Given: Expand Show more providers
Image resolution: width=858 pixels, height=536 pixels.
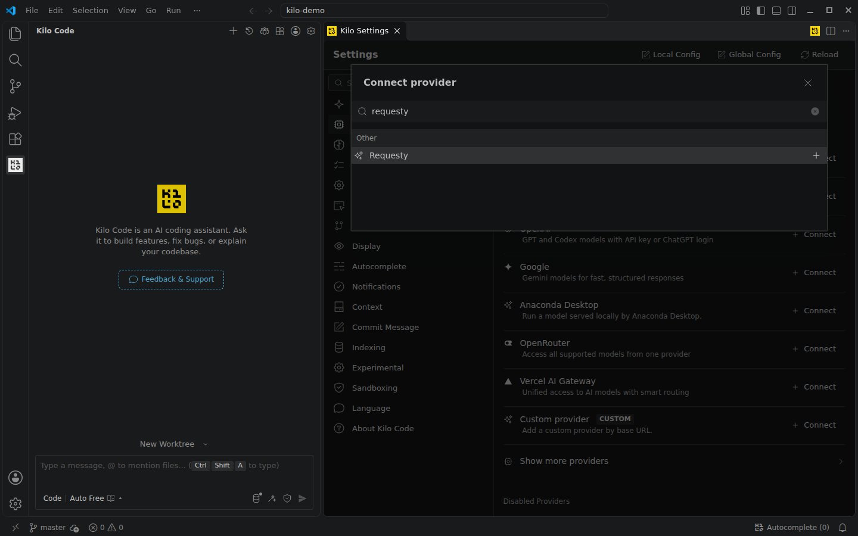Looking at the screenshot, I should point(674,461).
